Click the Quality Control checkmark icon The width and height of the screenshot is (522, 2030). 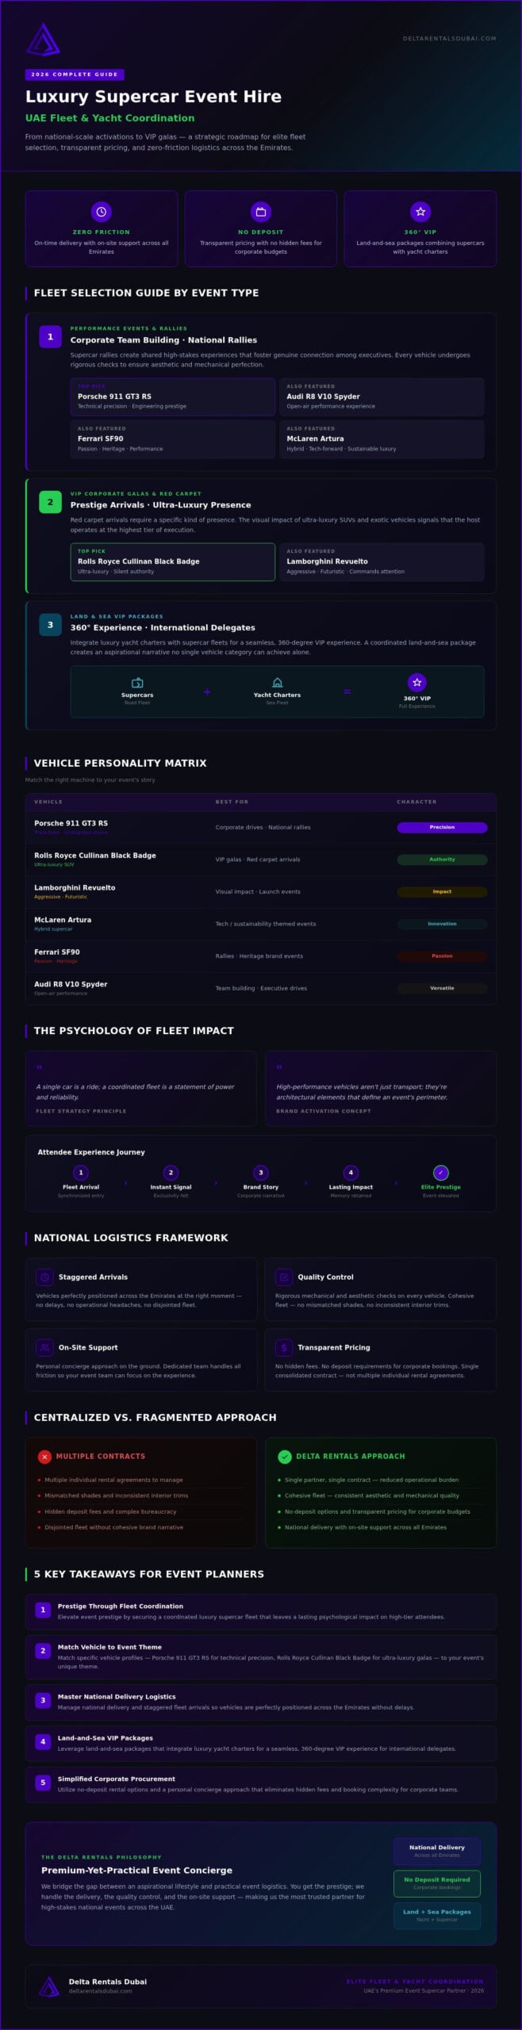(284, 1277)
